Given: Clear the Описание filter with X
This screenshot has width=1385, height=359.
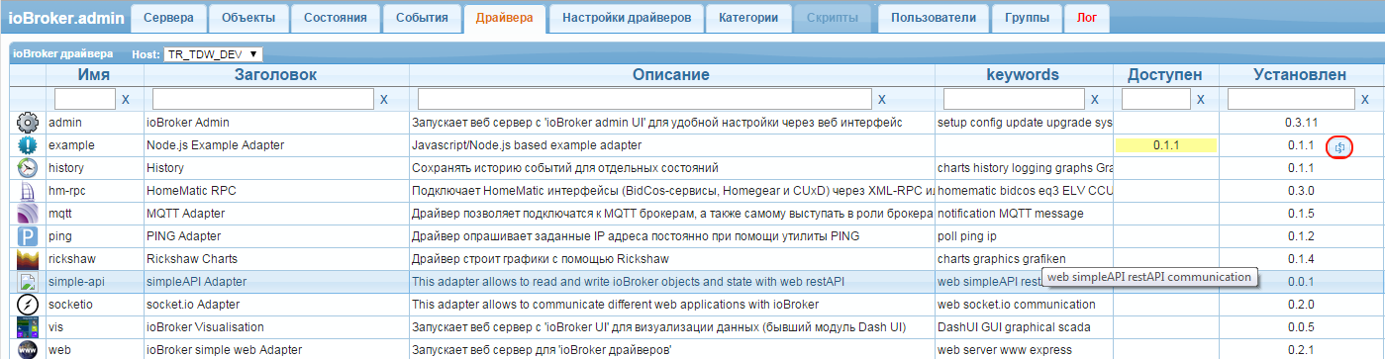Looking at the screenshot, I should pyautogui.click(x=882, y=99).
